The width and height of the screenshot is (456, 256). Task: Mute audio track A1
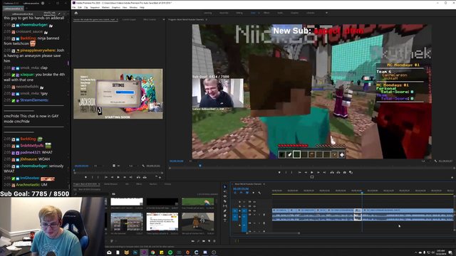[x=254, y=215]
